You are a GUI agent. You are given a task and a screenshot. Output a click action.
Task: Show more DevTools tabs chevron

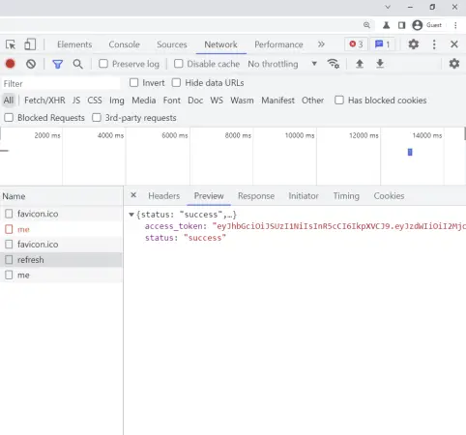click(321, 44)
